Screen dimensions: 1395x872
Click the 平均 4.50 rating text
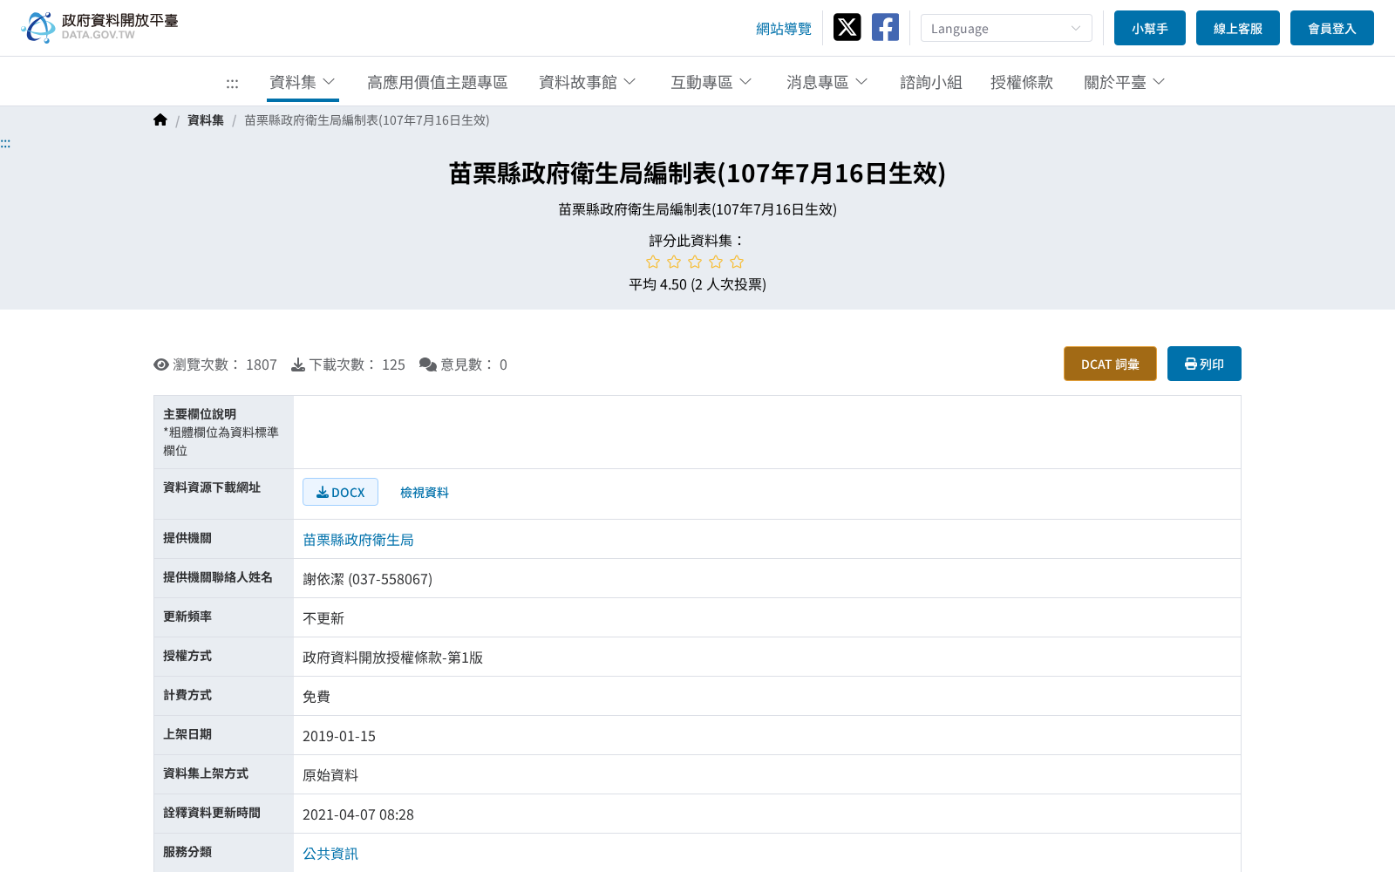tap(697, 284)
